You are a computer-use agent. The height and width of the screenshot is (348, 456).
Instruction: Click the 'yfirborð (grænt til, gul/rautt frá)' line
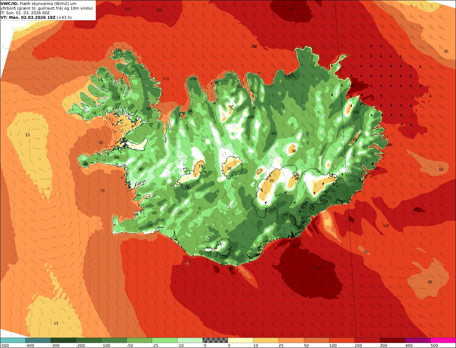pos(47,8)
